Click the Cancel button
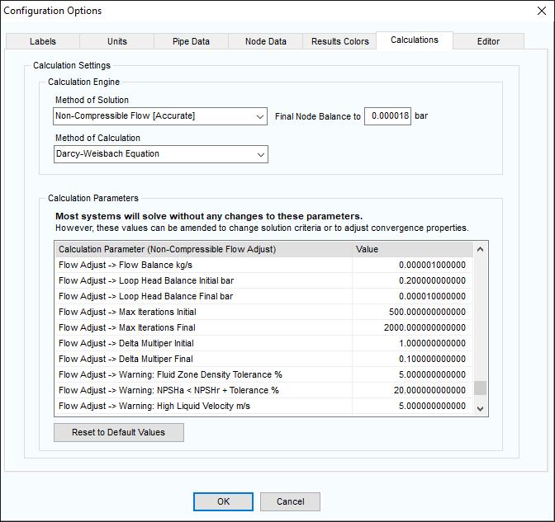This screenshot has height=522, width=555. click(290, 501)
